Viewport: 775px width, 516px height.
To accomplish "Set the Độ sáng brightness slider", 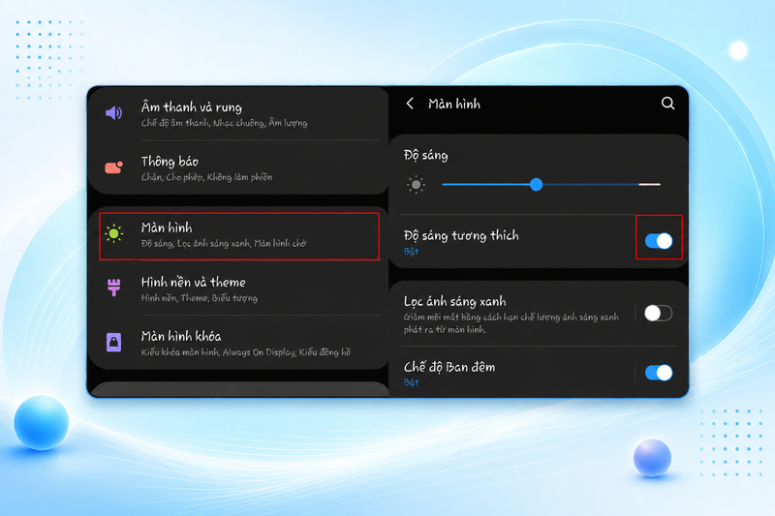I will pyautogui.click(x=551, y=185).
